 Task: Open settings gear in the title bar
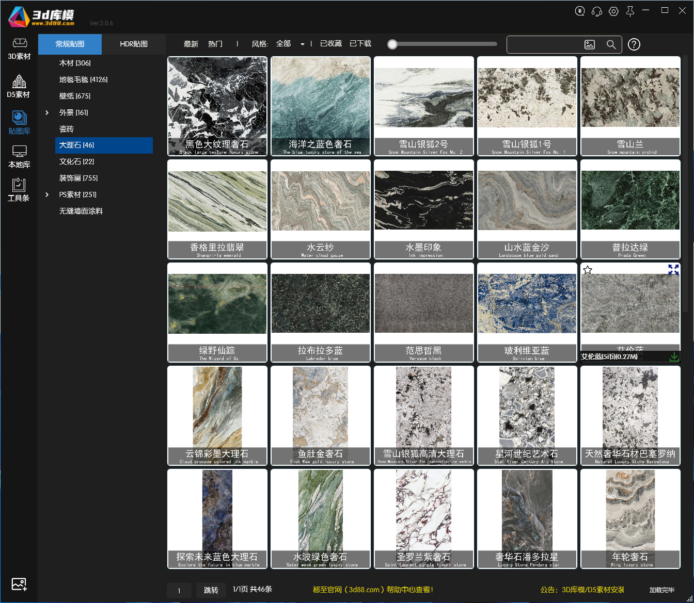pos(613,11)
